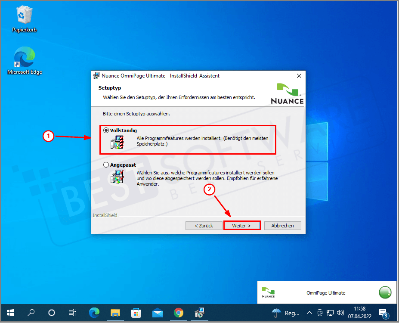Click the green status circle near OmniPage Ultimate
399x323 pixels.
click(x=385, y=292)
